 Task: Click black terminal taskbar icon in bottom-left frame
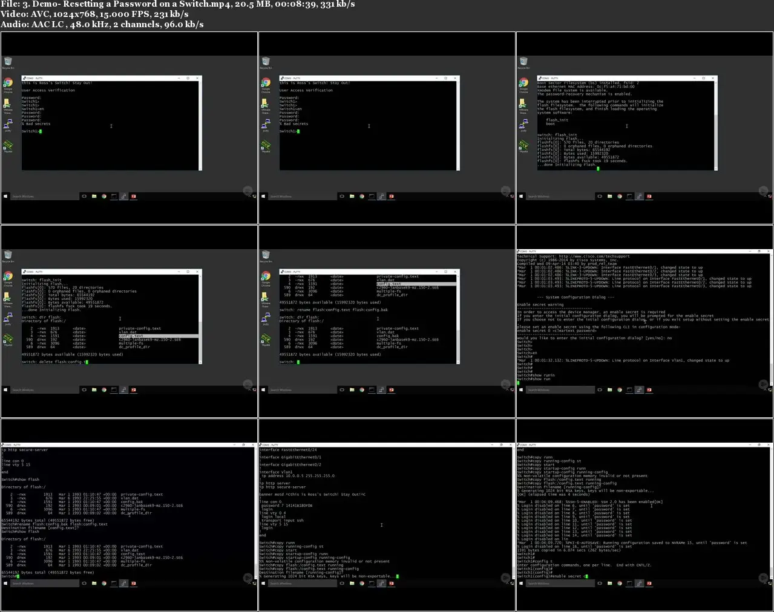click(114, 583)
